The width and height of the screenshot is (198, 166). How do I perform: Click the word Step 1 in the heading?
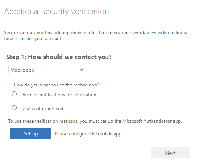click(16, 57)
